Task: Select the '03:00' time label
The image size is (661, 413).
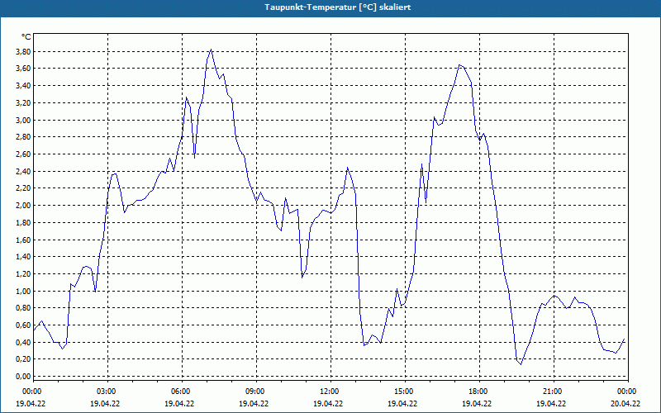Action: tap(107, 392)
